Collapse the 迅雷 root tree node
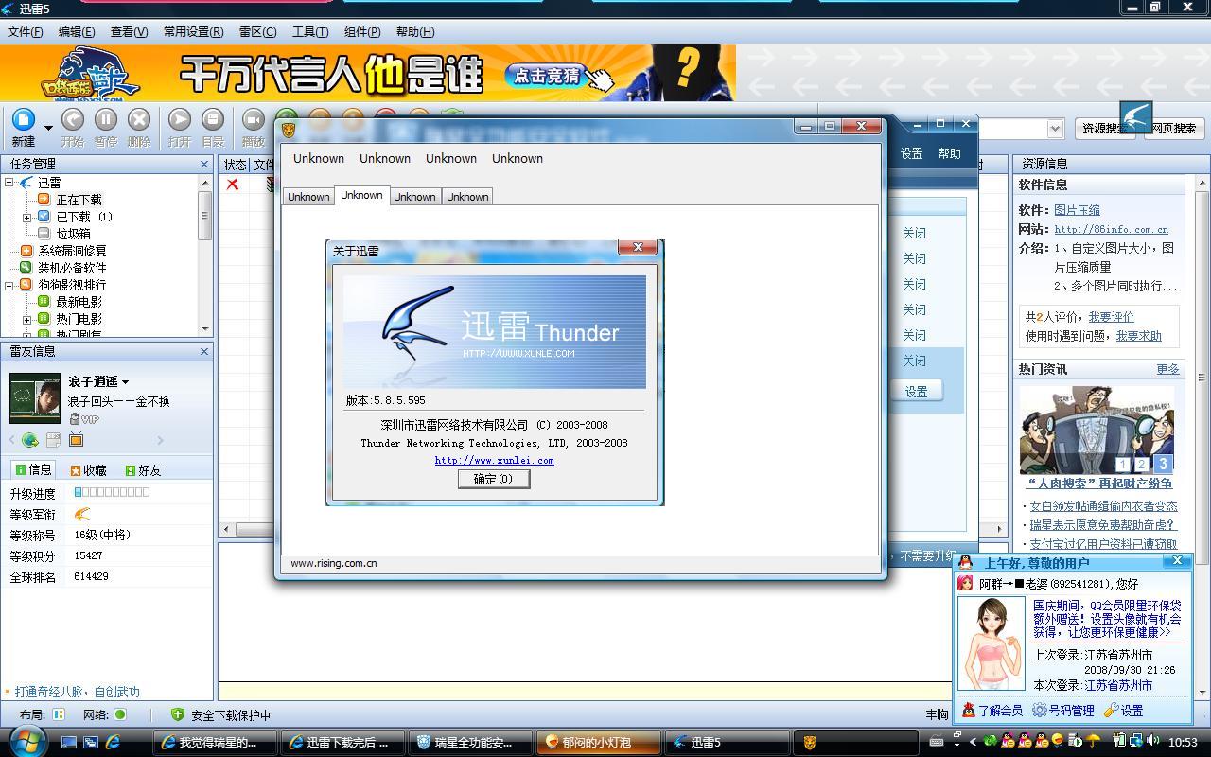The width and height of the screenshot is (1211, 757). coord(9,183)
